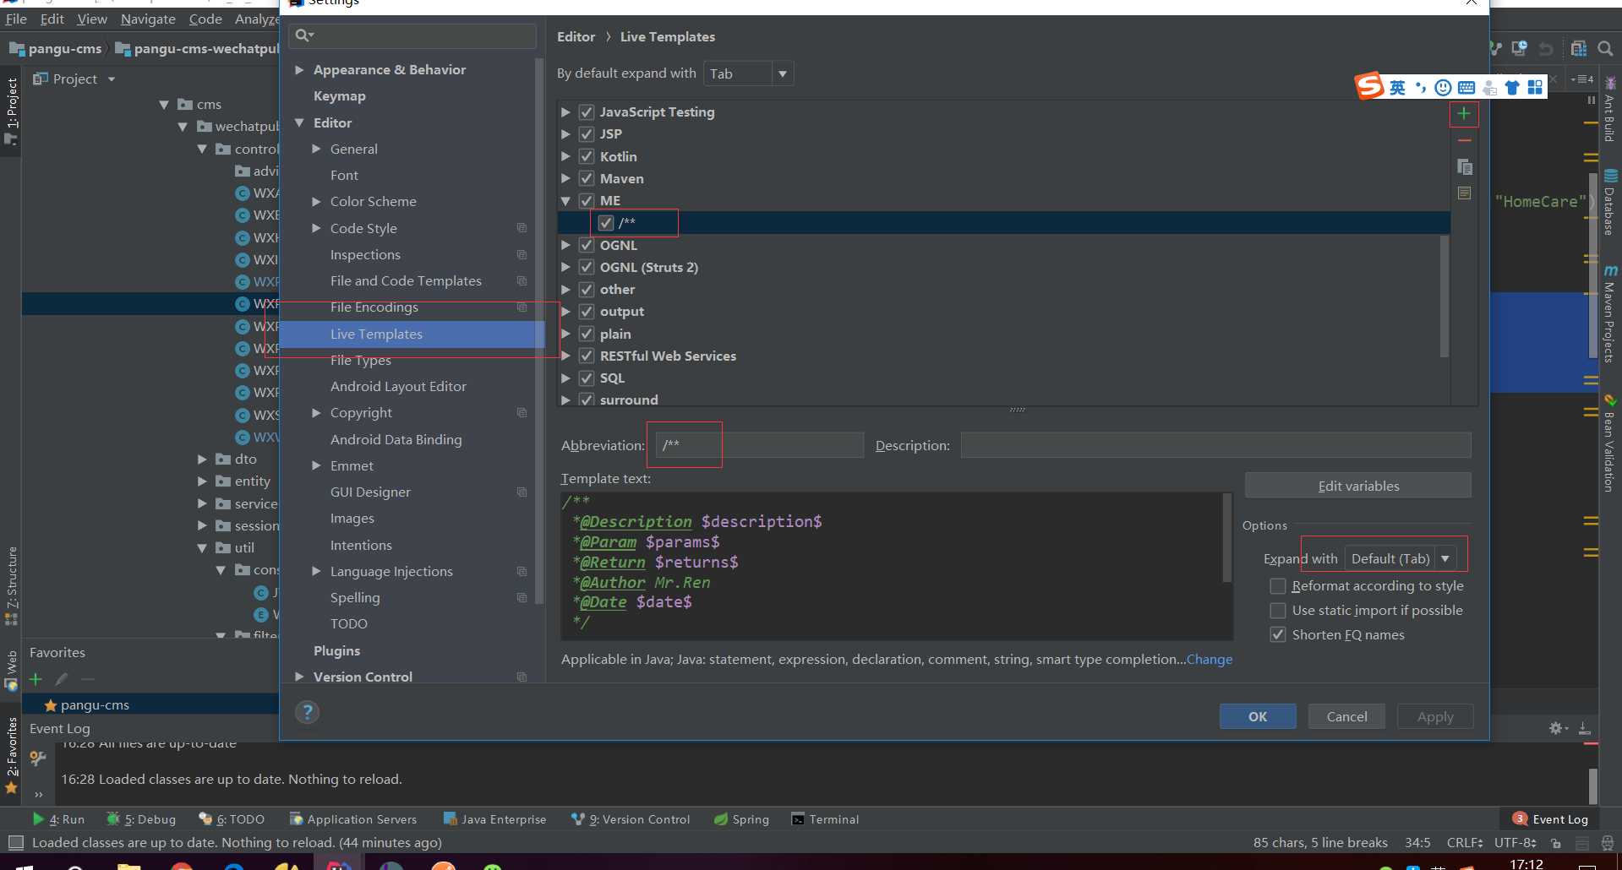Open the Project tool window strip
Screen dimensions: 1622x870
11,110
